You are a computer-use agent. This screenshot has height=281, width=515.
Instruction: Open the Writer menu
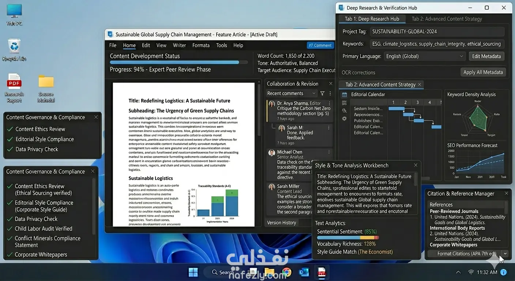click(x=179, y=45)
